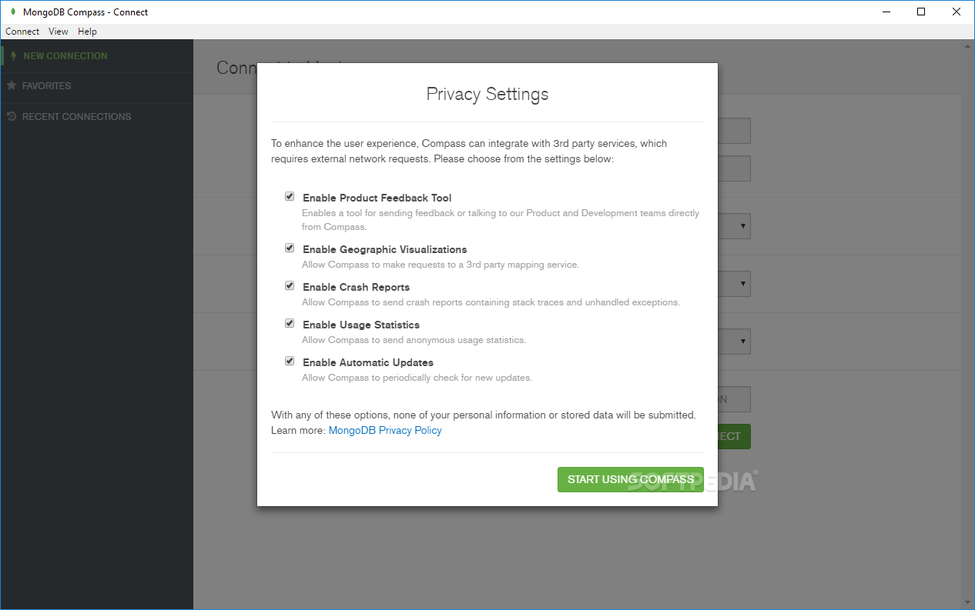Click the MongoDB leaf icon in title bar
This screenshot has height=610, width=975.
(12, 12)
